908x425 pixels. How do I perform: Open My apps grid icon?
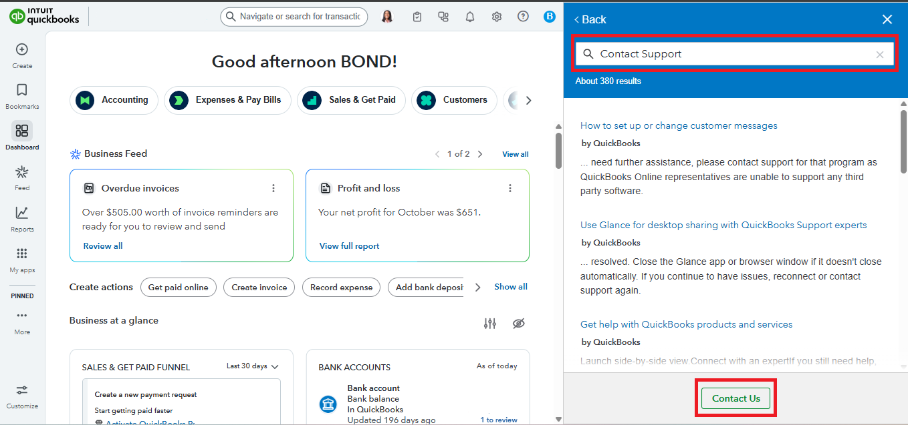click(x=22, y=254)
